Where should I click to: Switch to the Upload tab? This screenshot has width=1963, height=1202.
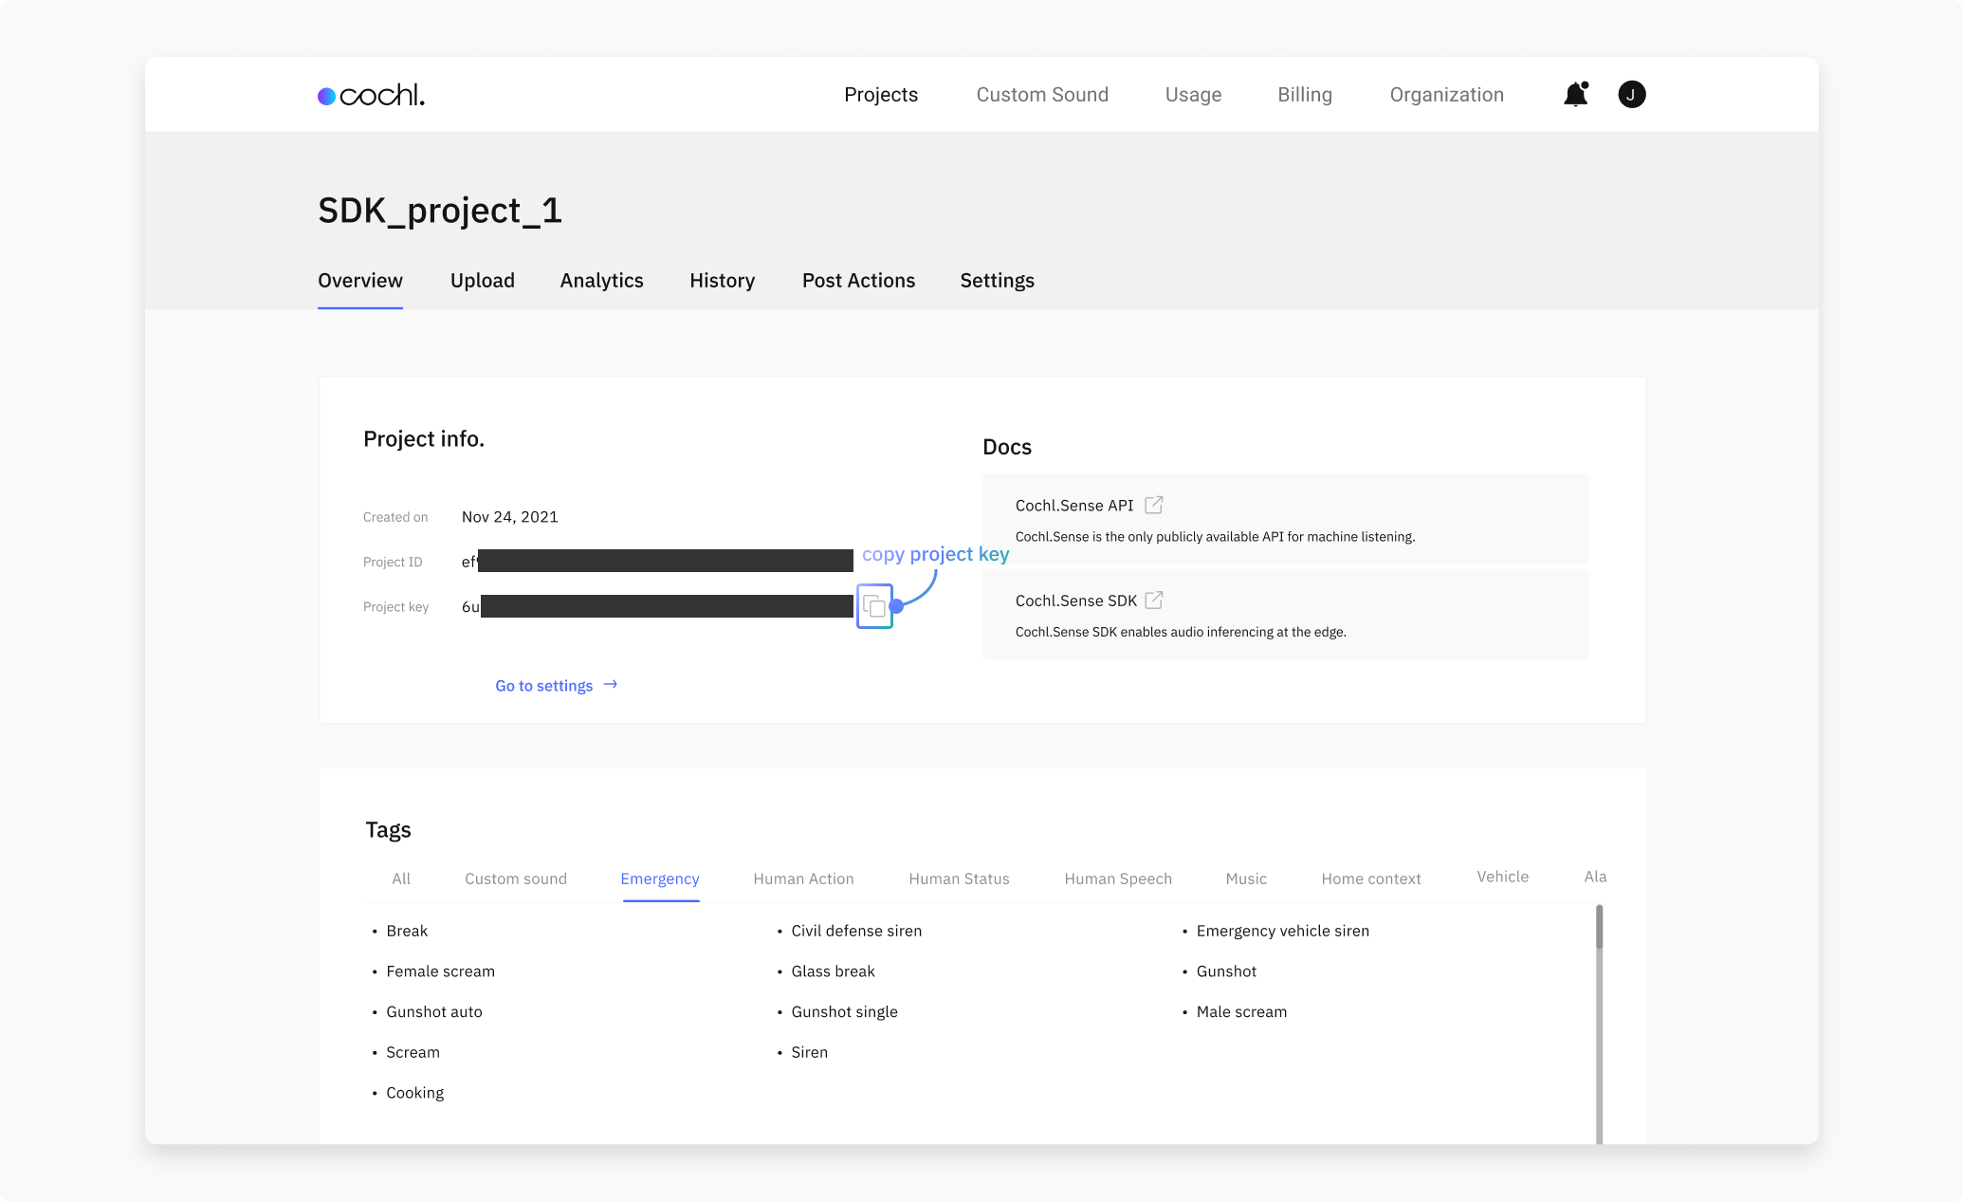(x=483, y=281)
